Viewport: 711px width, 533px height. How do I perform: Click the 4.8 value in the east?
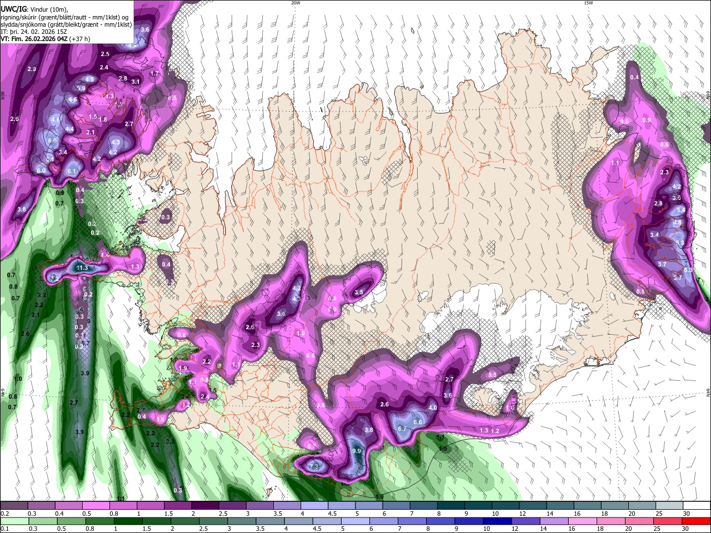tap(677, 223)
